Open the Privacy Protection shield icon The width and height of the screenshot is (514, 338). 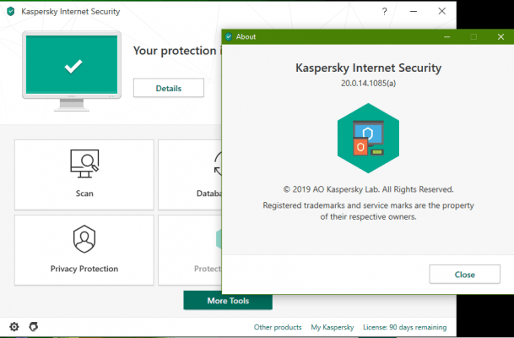pyautogui.click(x=84, y=239)
